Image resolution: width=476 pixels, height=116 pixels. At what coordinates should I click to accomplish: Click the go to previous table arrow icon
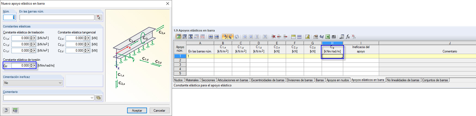(x=211, y=37)
